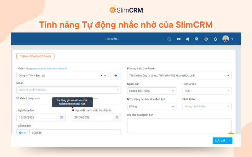252x157 pixels.
Task: Click the LƯU LẠI save button
Action: click(220, 141)
